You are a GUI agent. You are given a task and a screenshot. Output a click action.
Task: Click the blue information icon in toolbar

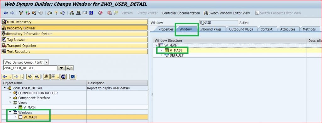point(91,13)
